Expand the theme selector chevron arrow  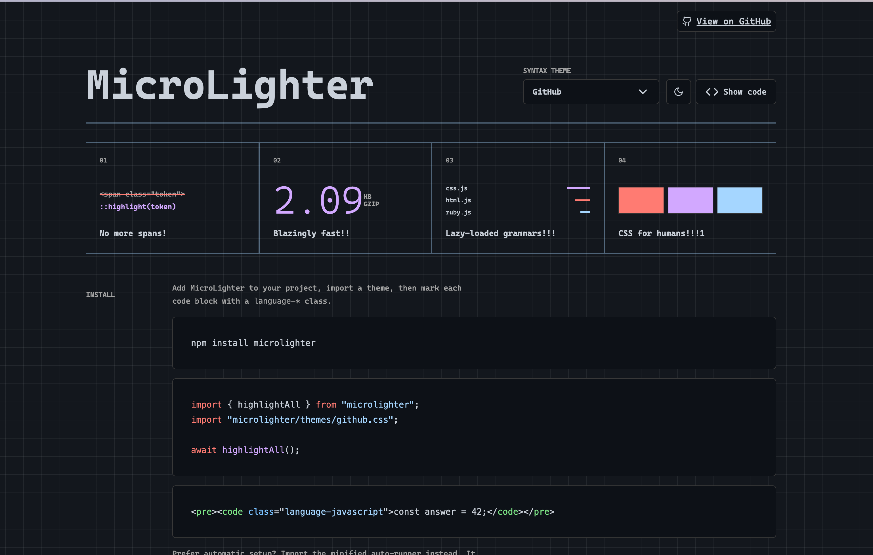click(643, 92)
